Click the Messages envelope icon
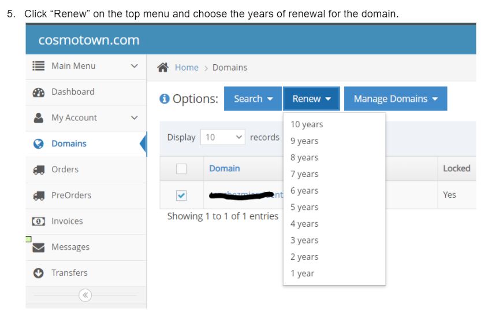Image resolution: width=503 pixels, height=321 pixels. 39,247
